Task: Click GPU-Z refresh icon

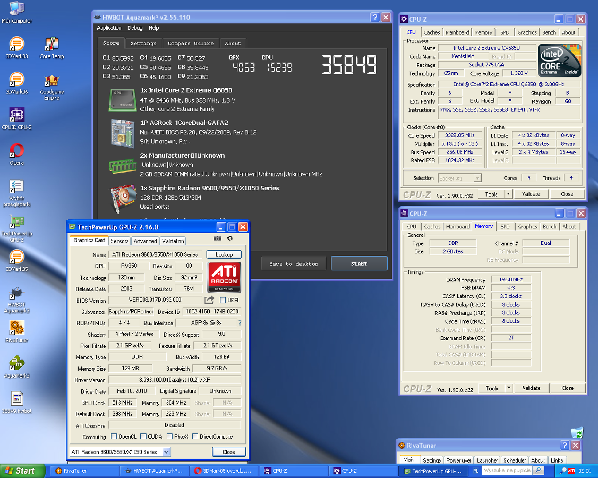Action: point(230,238)
